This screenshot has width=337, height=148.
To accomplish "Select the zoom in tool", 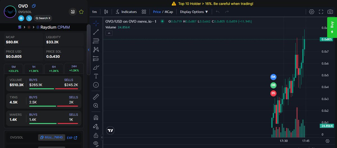I will pos(96,106).
